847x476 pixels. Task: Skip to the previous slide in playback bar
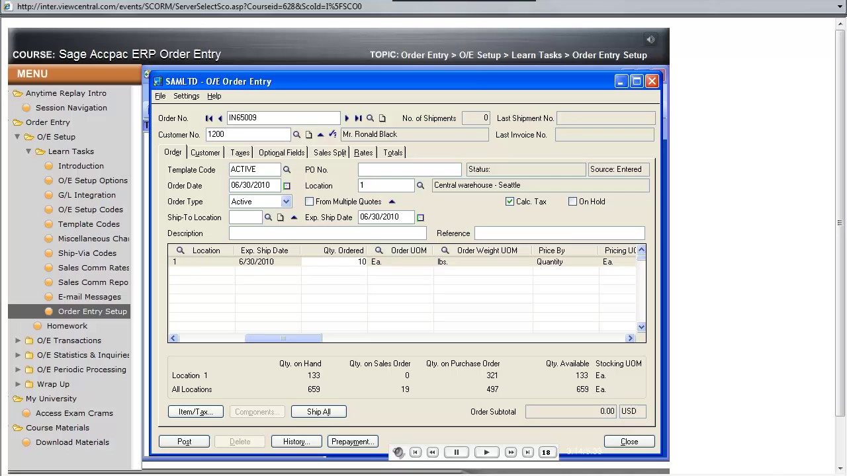point(416,452)
